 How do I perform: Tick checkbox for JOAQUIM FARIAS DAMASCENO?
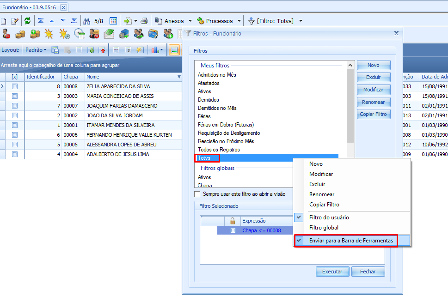click(x=15, y=106)
